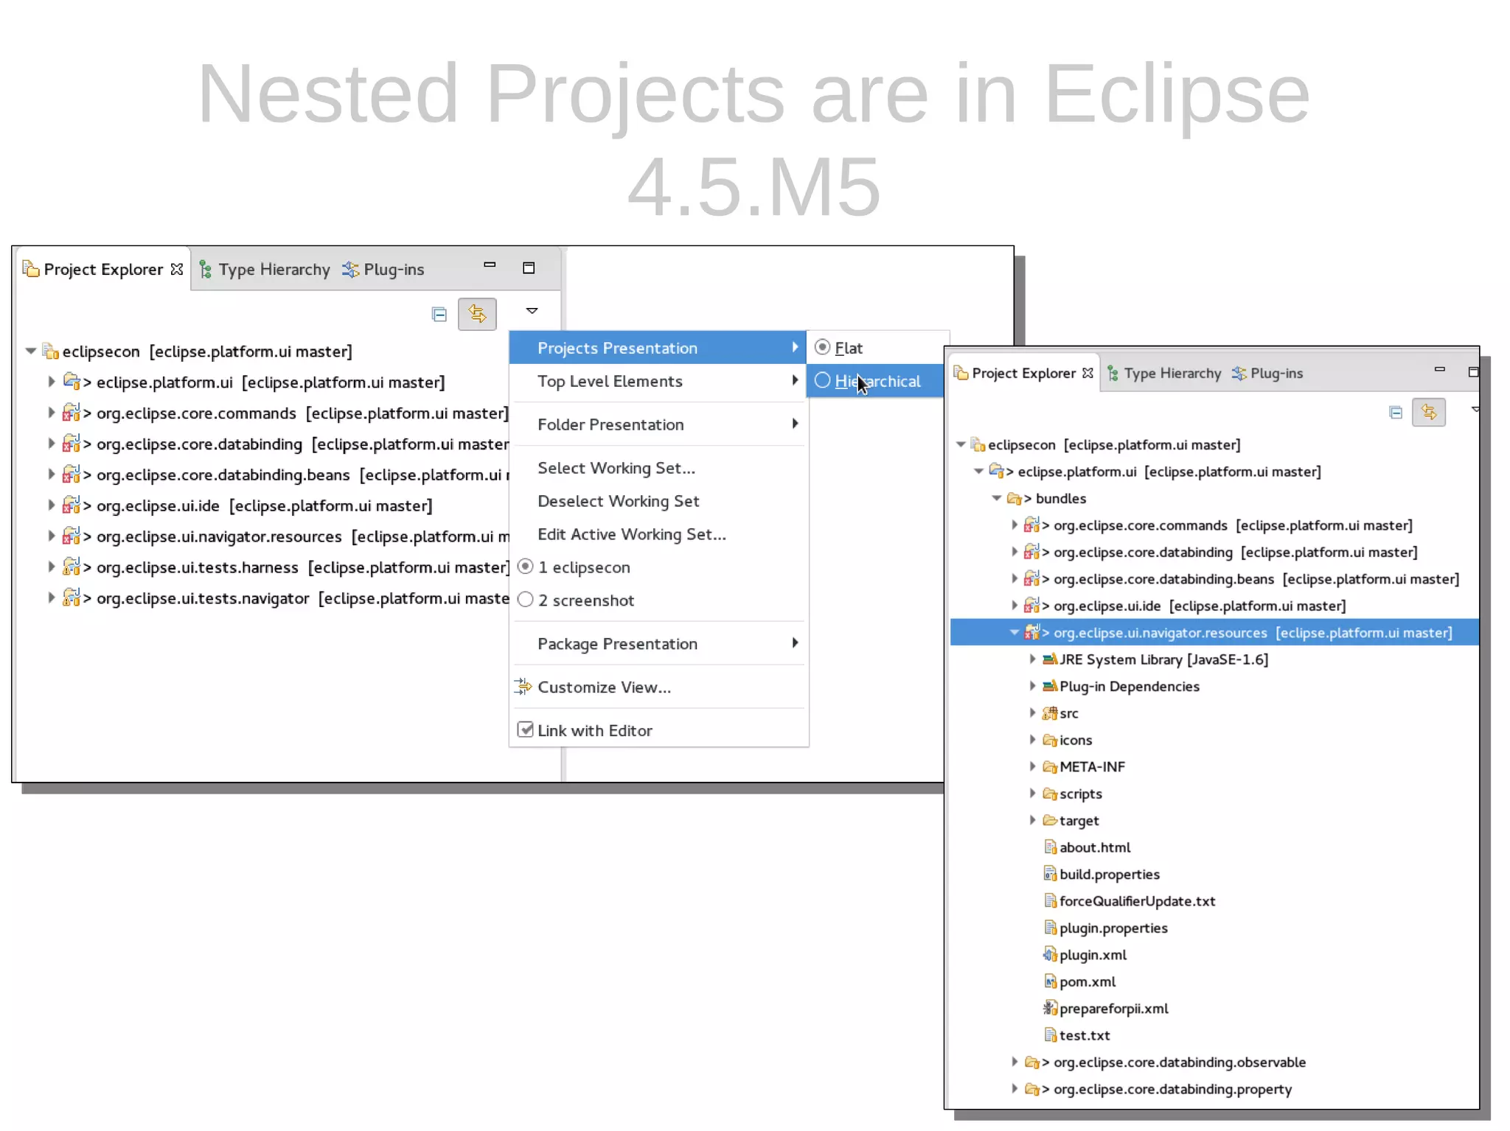Expand Plug-in Dependencies node
Screen dimensions: 1510x1131
click(x=1032, y=686)
